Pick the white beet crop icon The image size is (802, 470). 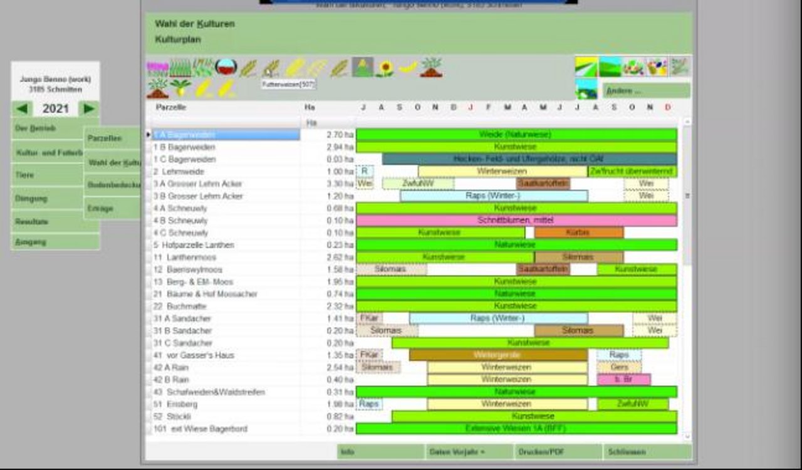180,88
